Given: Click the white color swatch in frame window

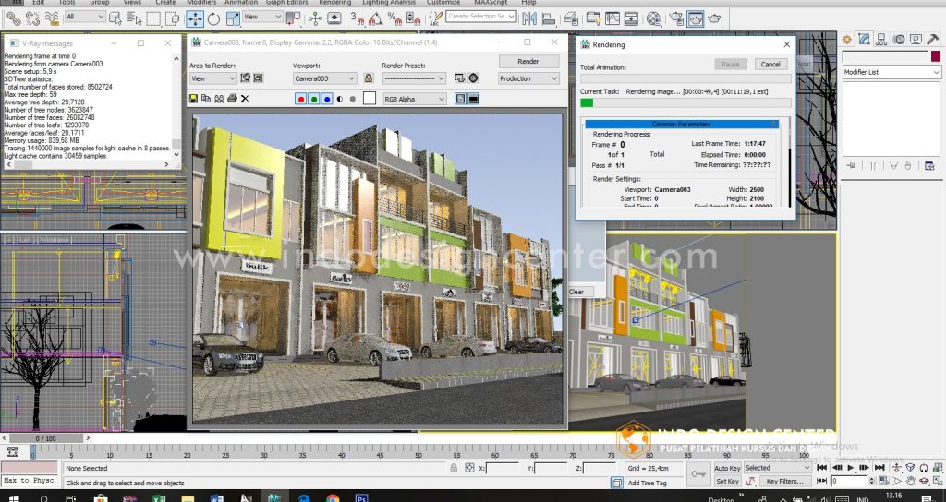Looking at the screenshot, I should [370, 98].
